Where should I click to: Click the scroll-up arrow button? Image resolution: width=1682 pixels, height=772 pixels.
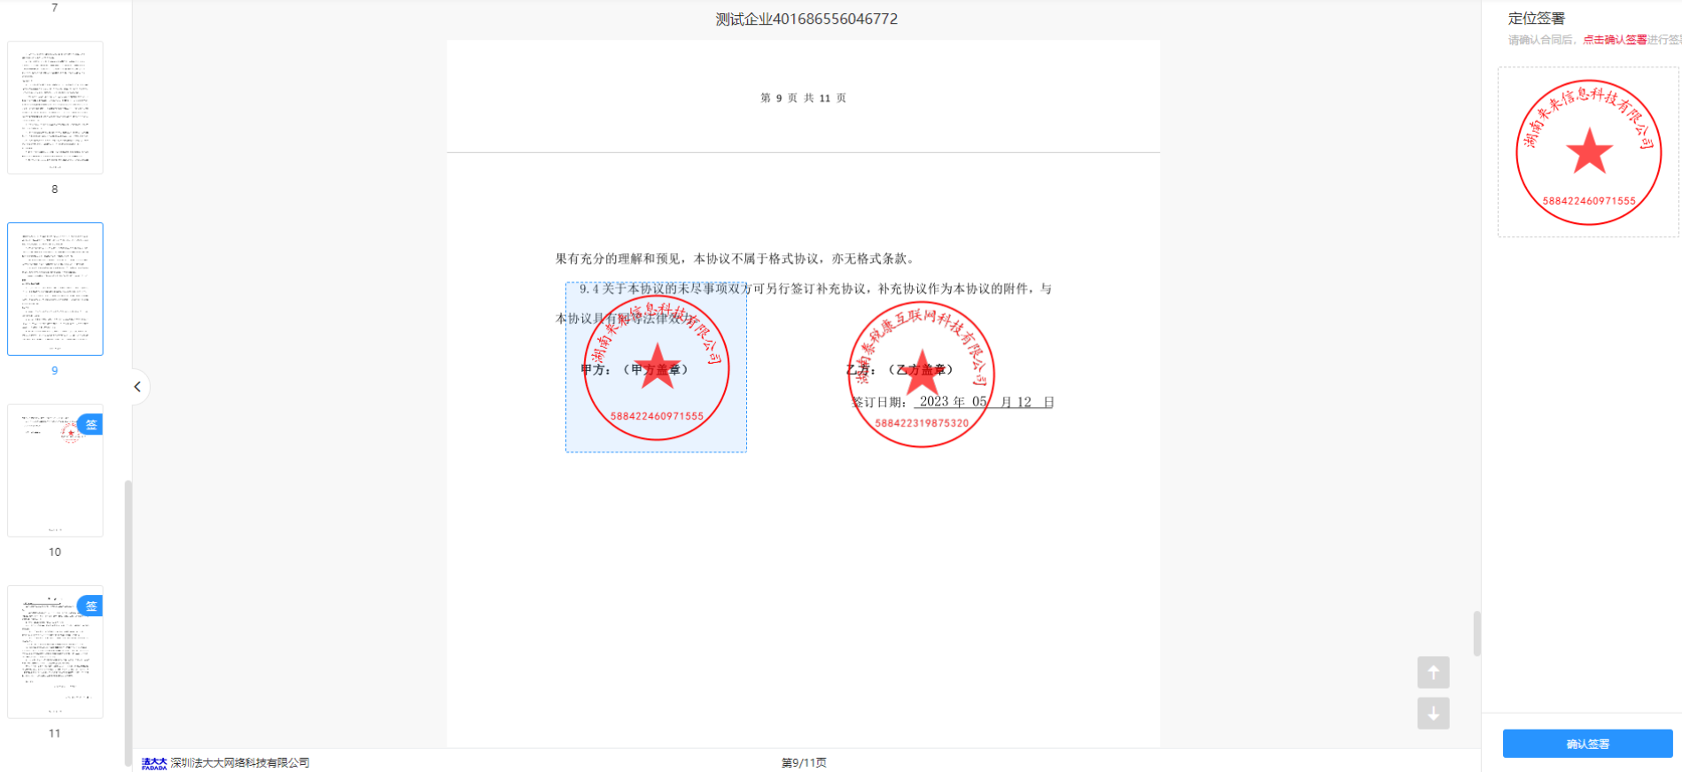1433,673
